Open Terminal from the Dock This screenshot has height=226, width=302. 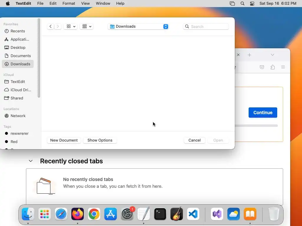coord(160,214)
